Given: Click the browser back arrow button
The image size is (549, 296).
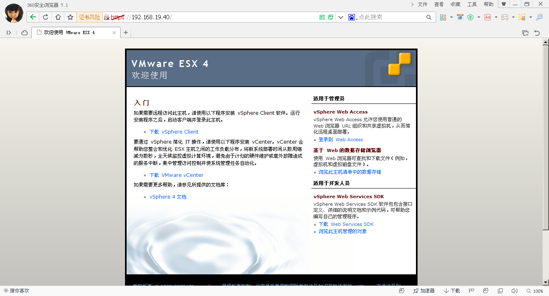Looking at the screenshot, I should pyautogui.click(x=33, y=17).
